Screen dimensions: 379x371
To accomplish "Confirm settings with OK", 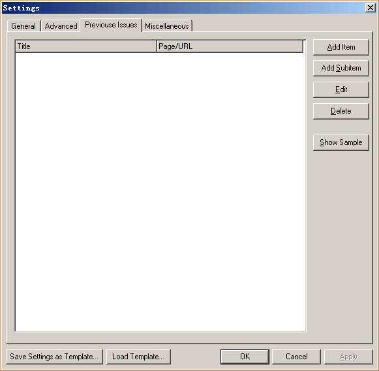I will pos(245,357).
